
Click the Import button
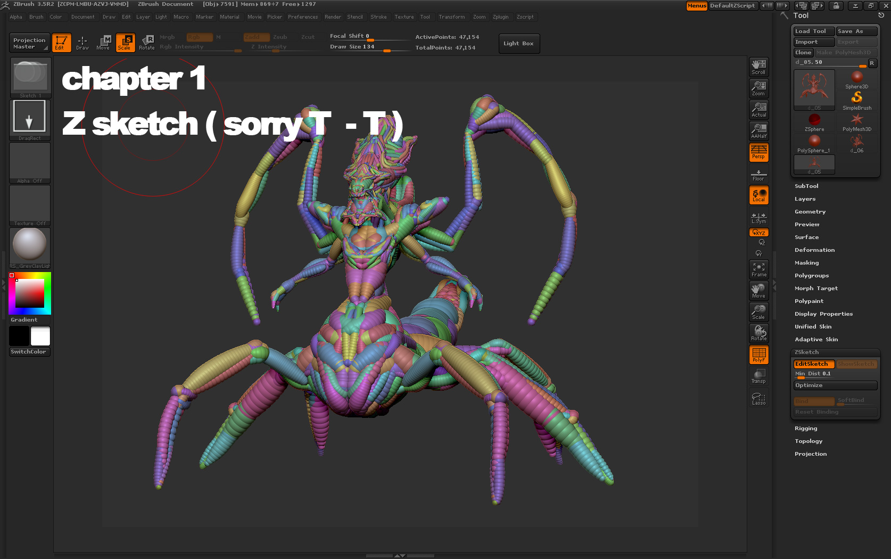pyautogui.click(x=814, y=42)
